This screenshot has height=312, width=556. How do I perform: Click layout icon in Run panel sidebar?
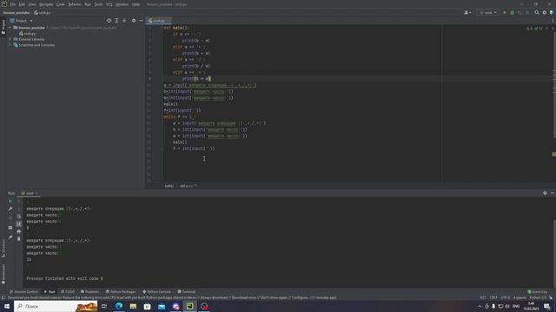point(10,227)
